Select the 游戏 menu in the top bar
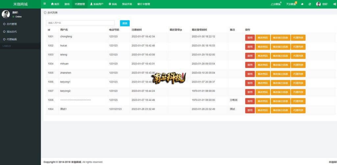337x165 pixels. pos(67,4)
